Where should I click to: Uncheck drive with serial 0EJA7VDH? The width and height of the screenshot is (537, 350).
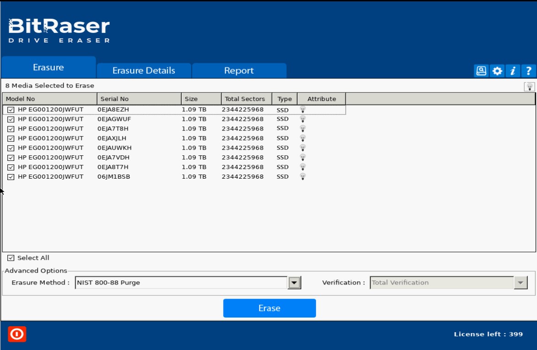tap(11, 158)
